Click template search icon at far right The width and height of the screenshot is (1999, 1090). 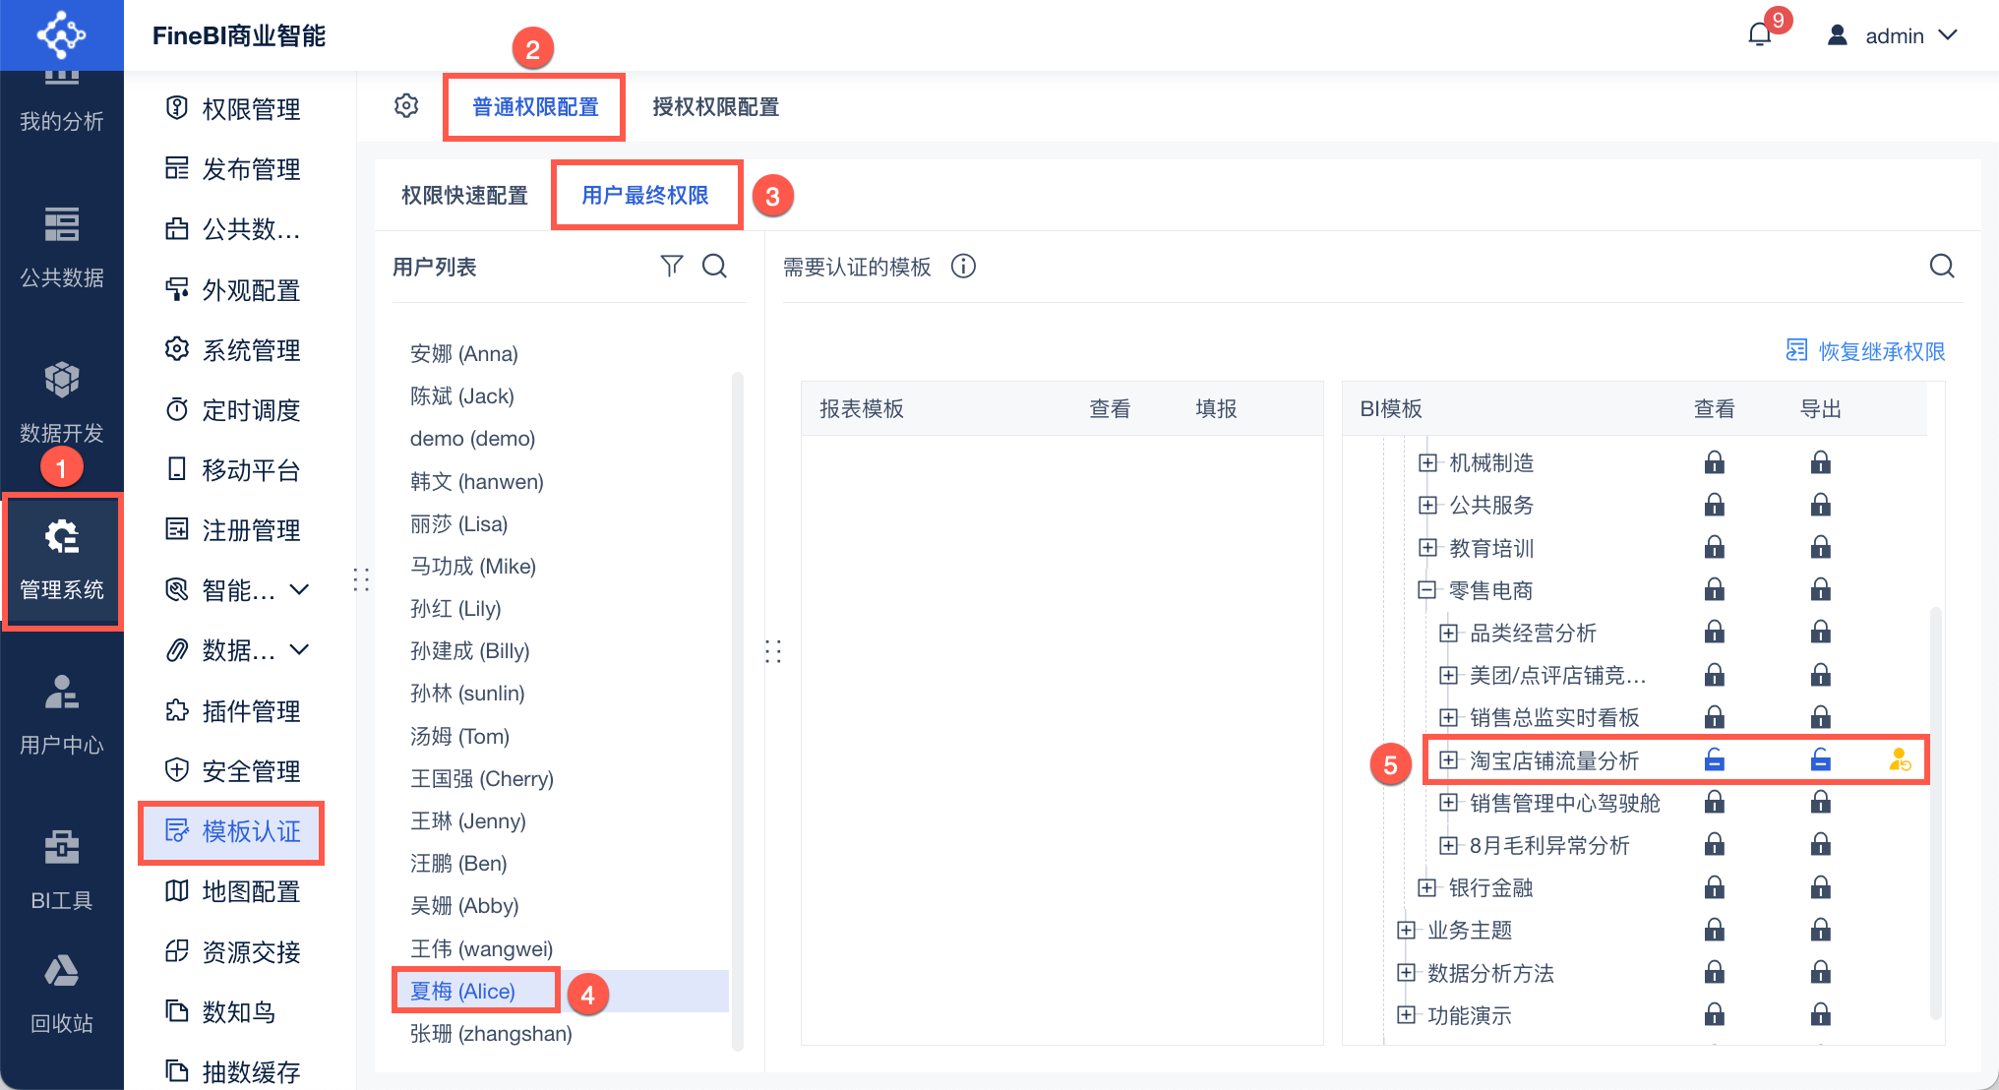(1941, 267)
